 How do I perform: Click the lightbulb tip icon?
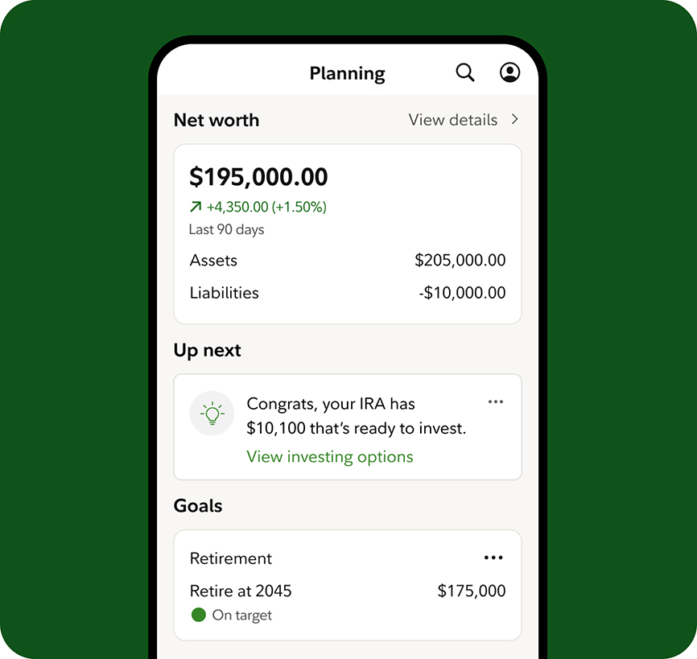tap(212, 414)
